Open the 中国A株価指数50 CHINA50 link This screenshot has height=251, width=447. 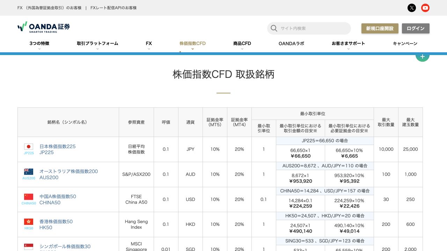(x=58, y=199)
